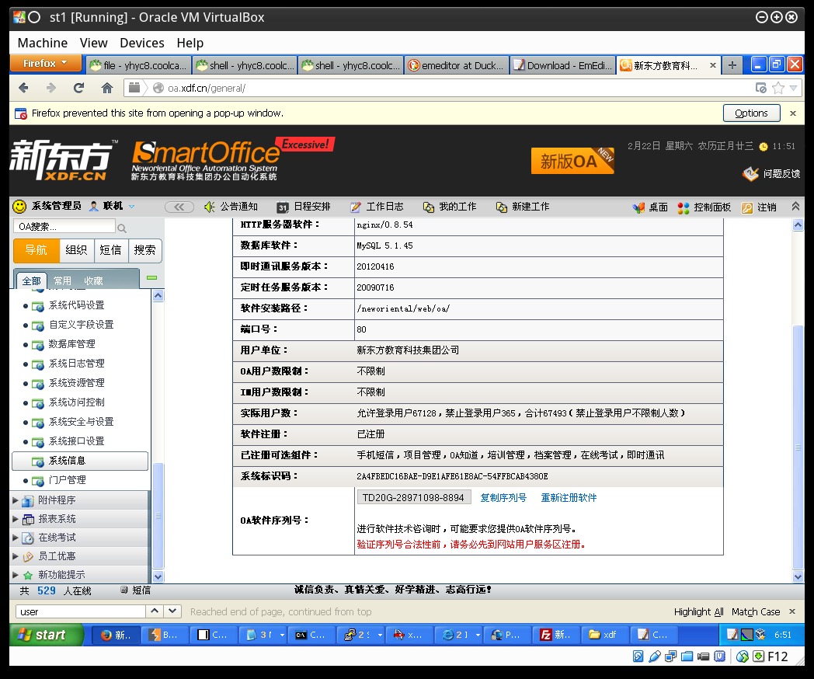Screen dimensions: 814x679
Task: Open 系统日志管理 in the navigation tree
Action: [x=76, y=364]
